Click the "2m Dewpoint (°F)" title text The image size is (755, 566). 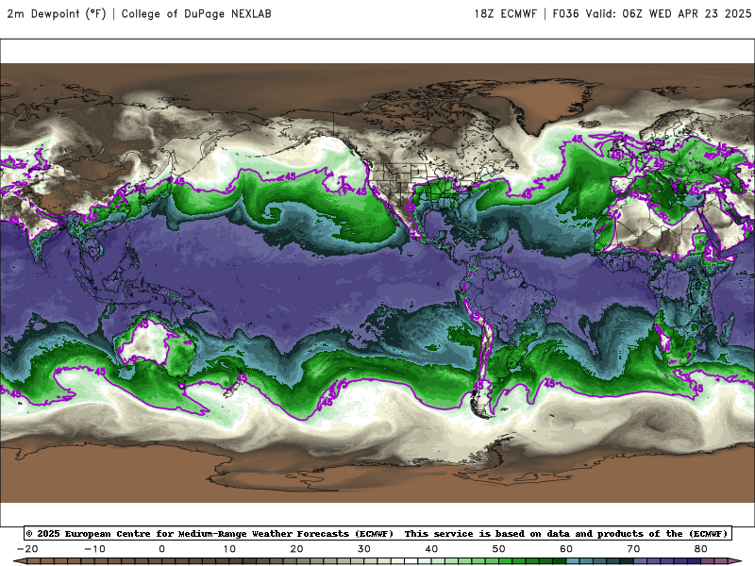pos(57,13)
